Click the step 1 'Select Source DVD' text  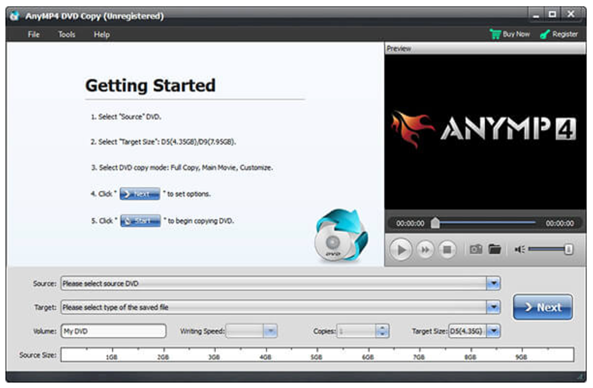[126, 117]
